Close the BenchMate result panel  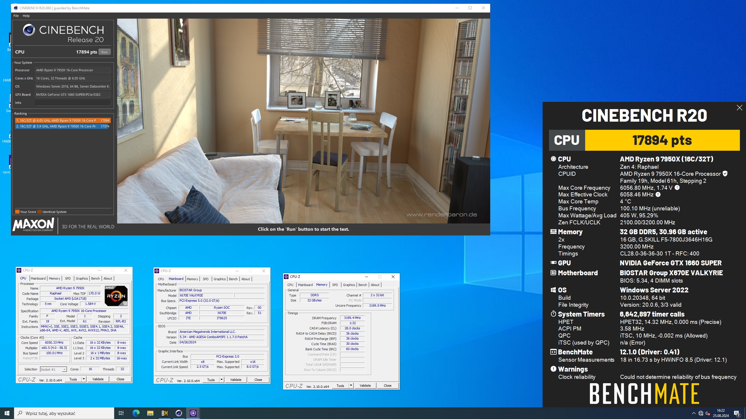click(x=739, y=108)
